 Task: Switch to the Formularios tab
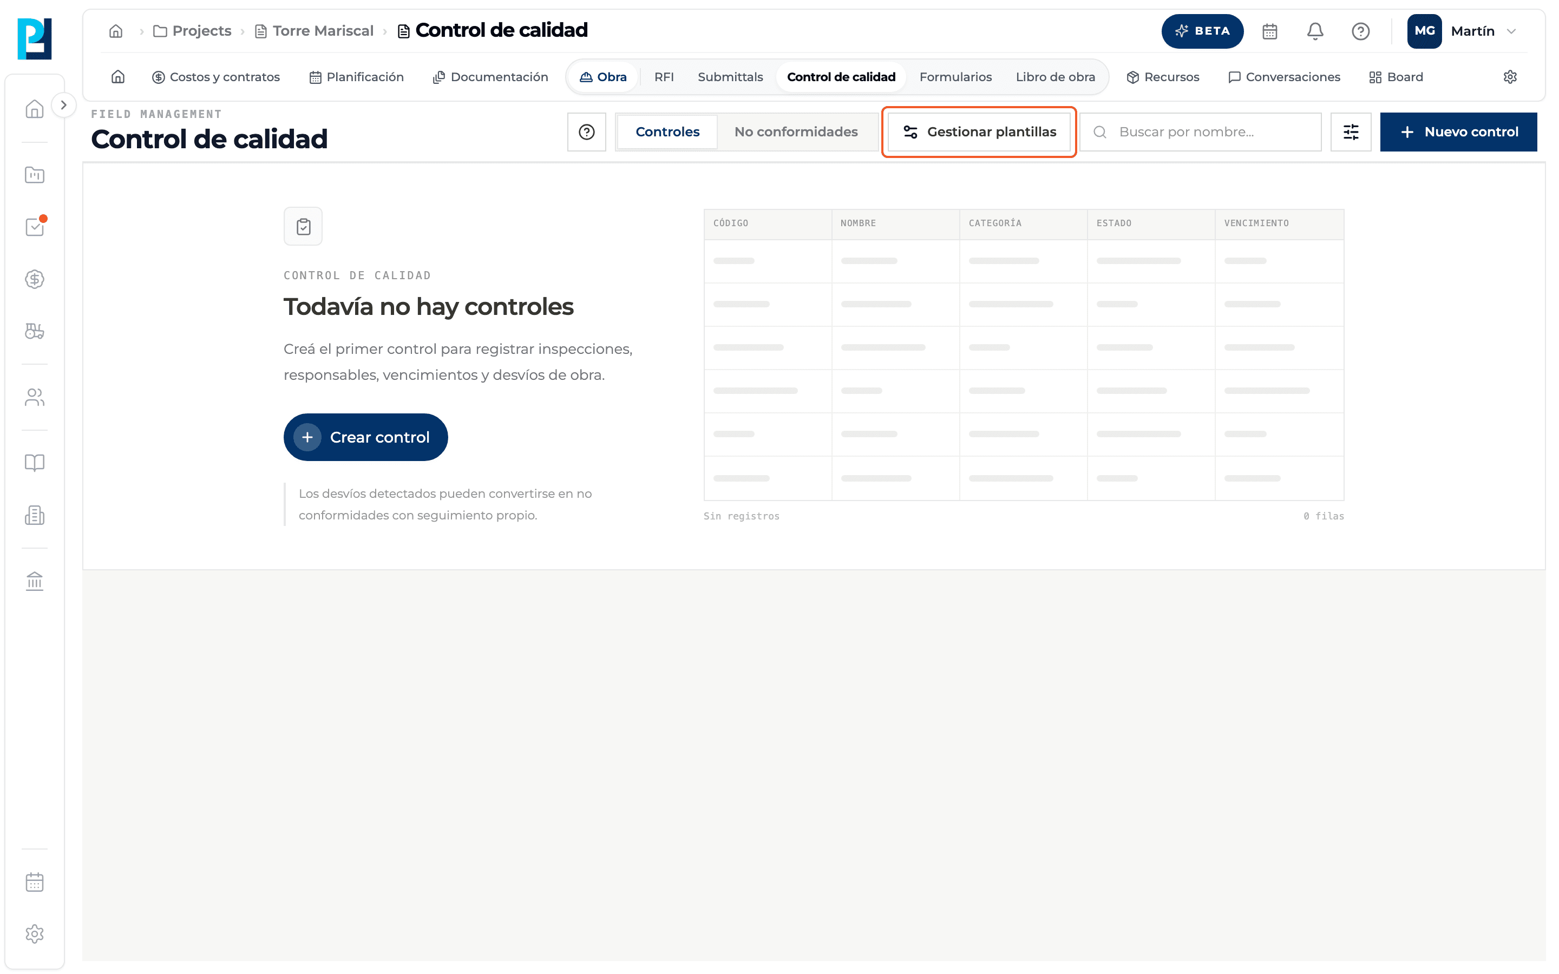click(955, 77)
